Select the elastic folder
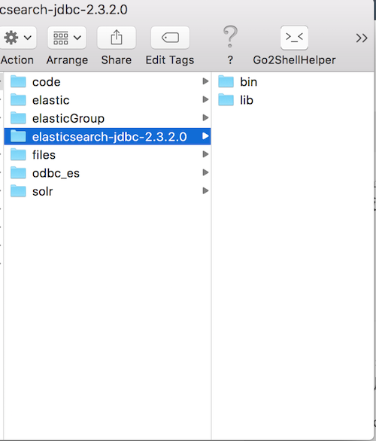376x441 pixels. coord(108,100)
